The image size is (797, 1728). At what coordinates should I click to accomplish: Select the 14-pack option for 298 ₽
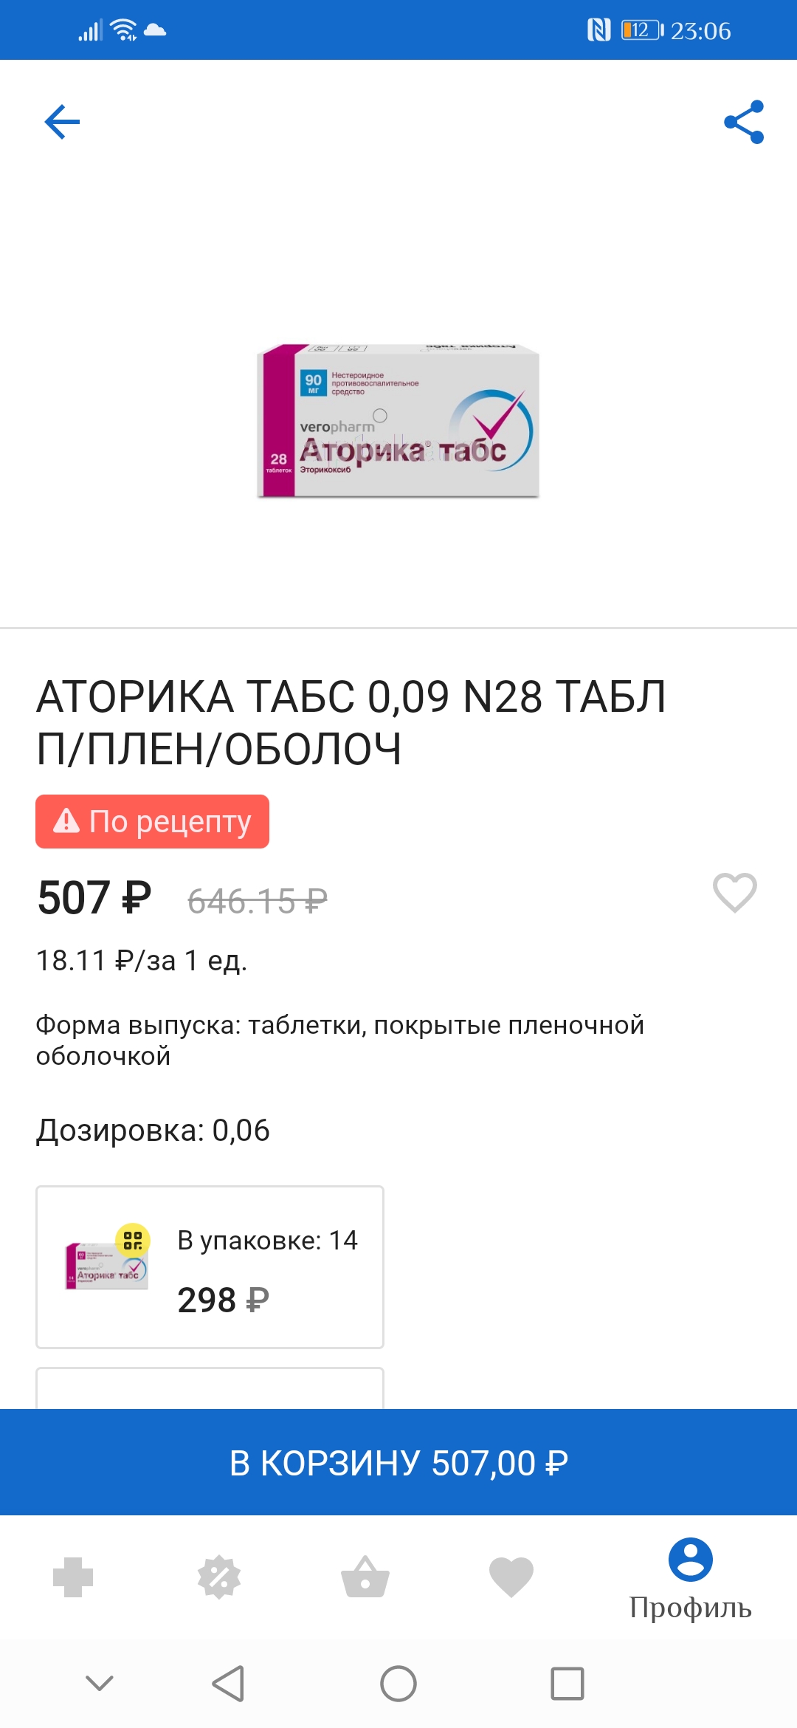pyautogui.click(x=210, y=1267)
